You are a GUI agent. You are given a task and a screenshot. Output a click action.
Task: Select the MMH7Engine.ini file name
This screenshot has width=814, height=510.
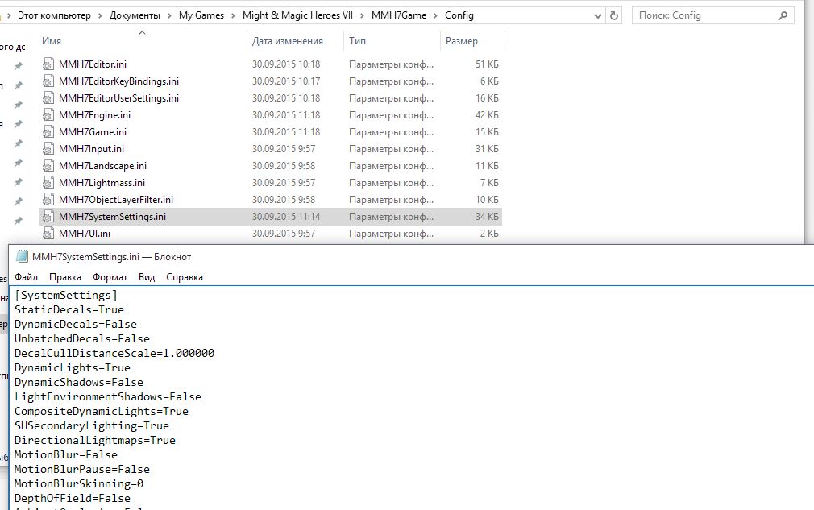94,115
